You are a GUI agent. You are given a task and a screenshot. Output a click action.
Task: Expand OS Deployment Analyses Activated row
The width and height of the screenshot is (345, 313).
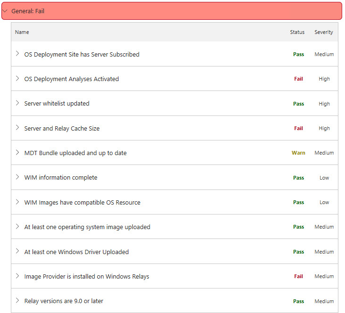tap(17, 79)
